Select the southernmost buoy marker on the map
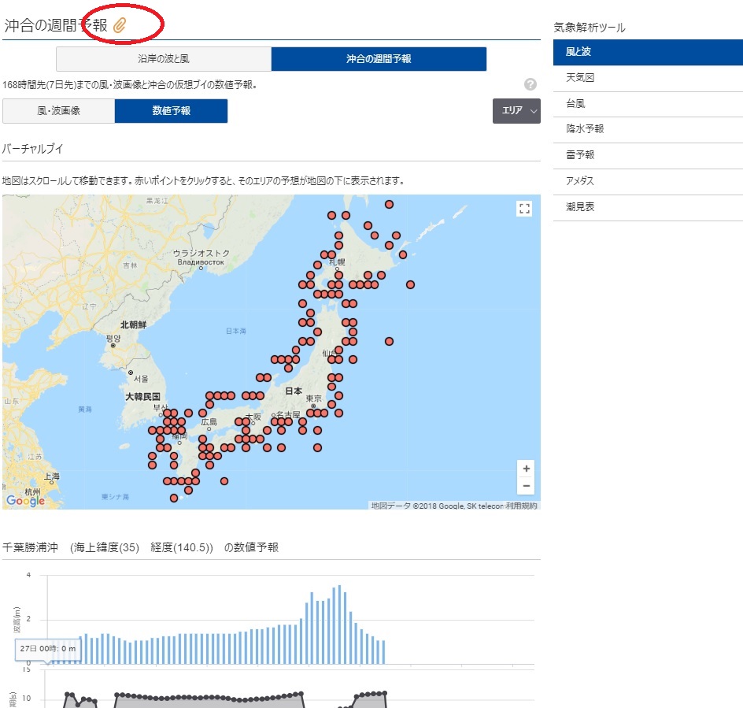The width and height of the screenshot is (743, 708). coord(174,498)
